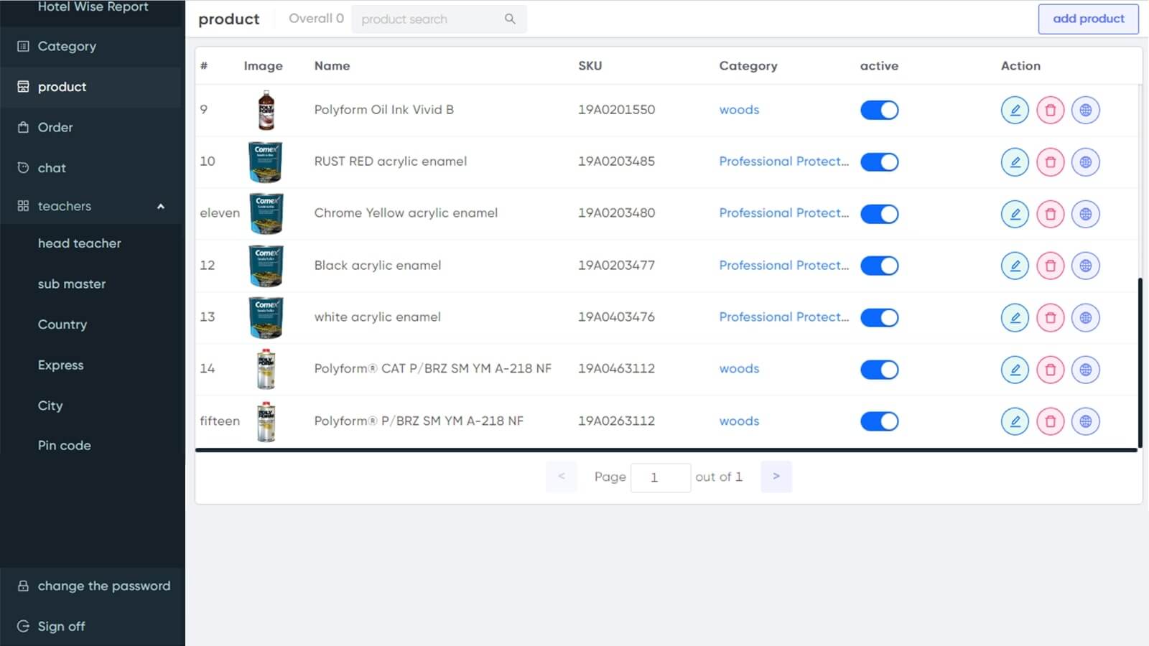This screenshot has width=1149, height=646.
Task: Click globe icon in row 14
Action: pos(1085,370)
